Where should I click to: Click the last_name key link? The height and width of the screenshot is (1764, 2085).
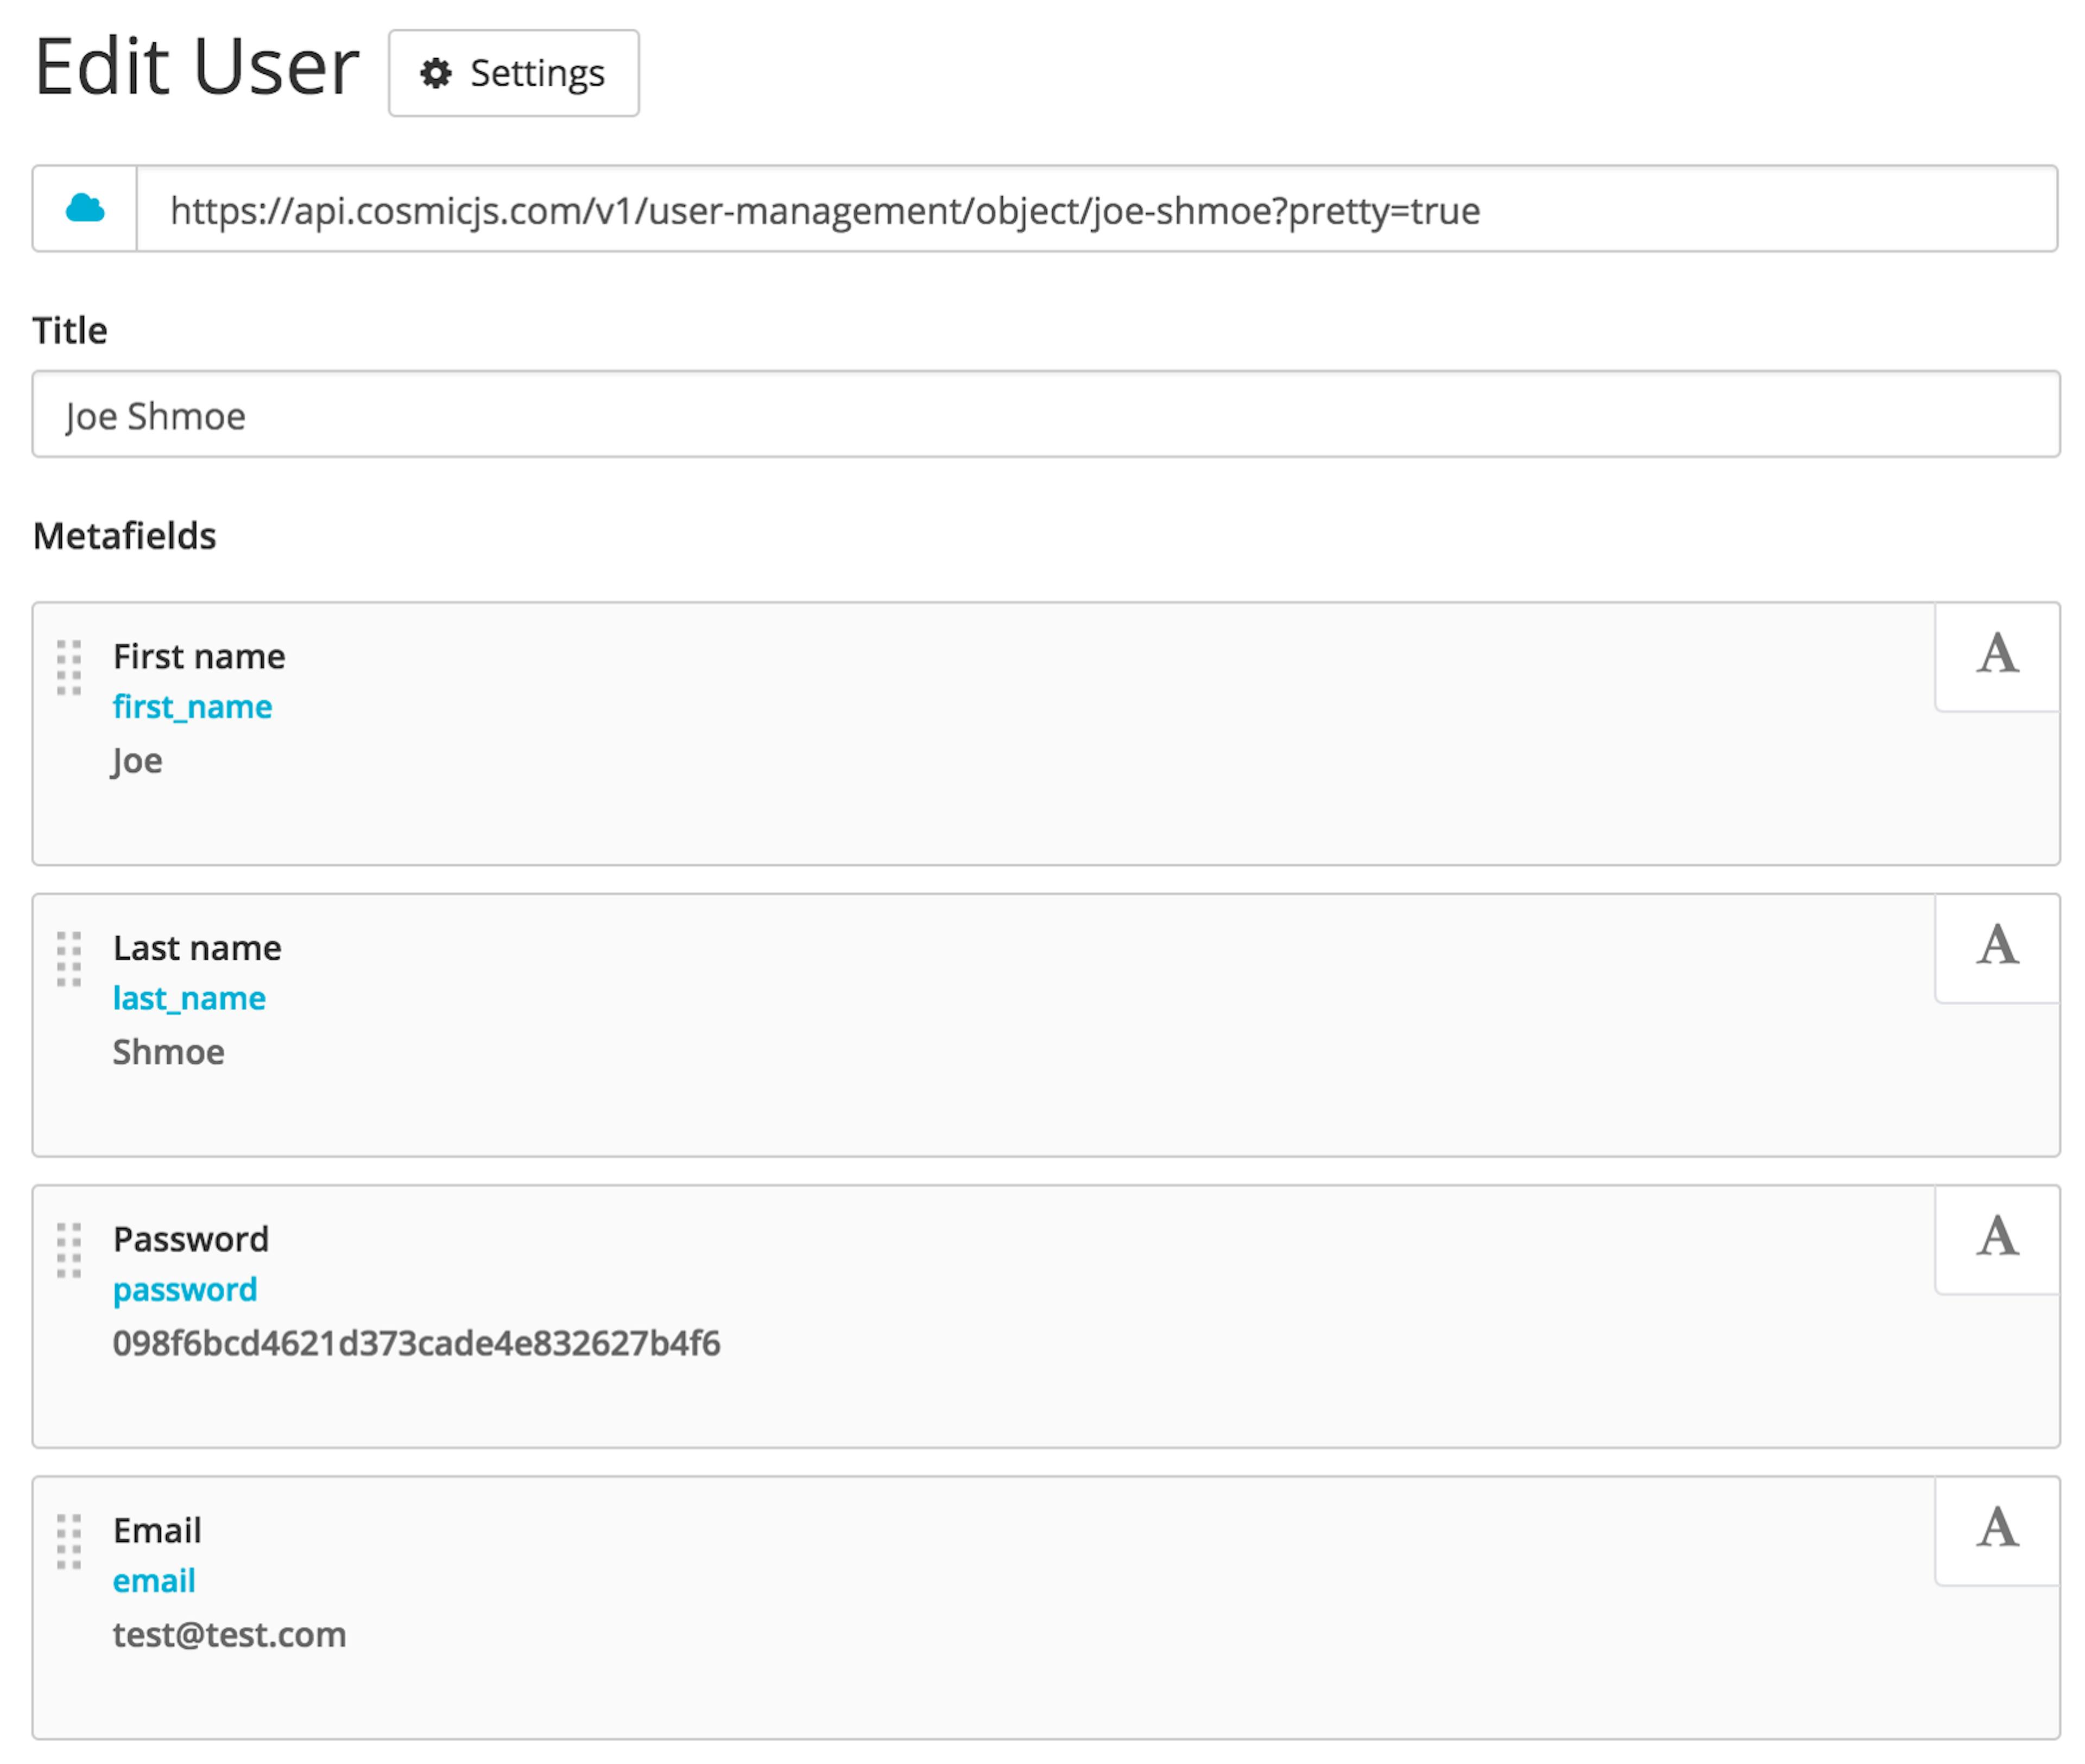(189, 998)
